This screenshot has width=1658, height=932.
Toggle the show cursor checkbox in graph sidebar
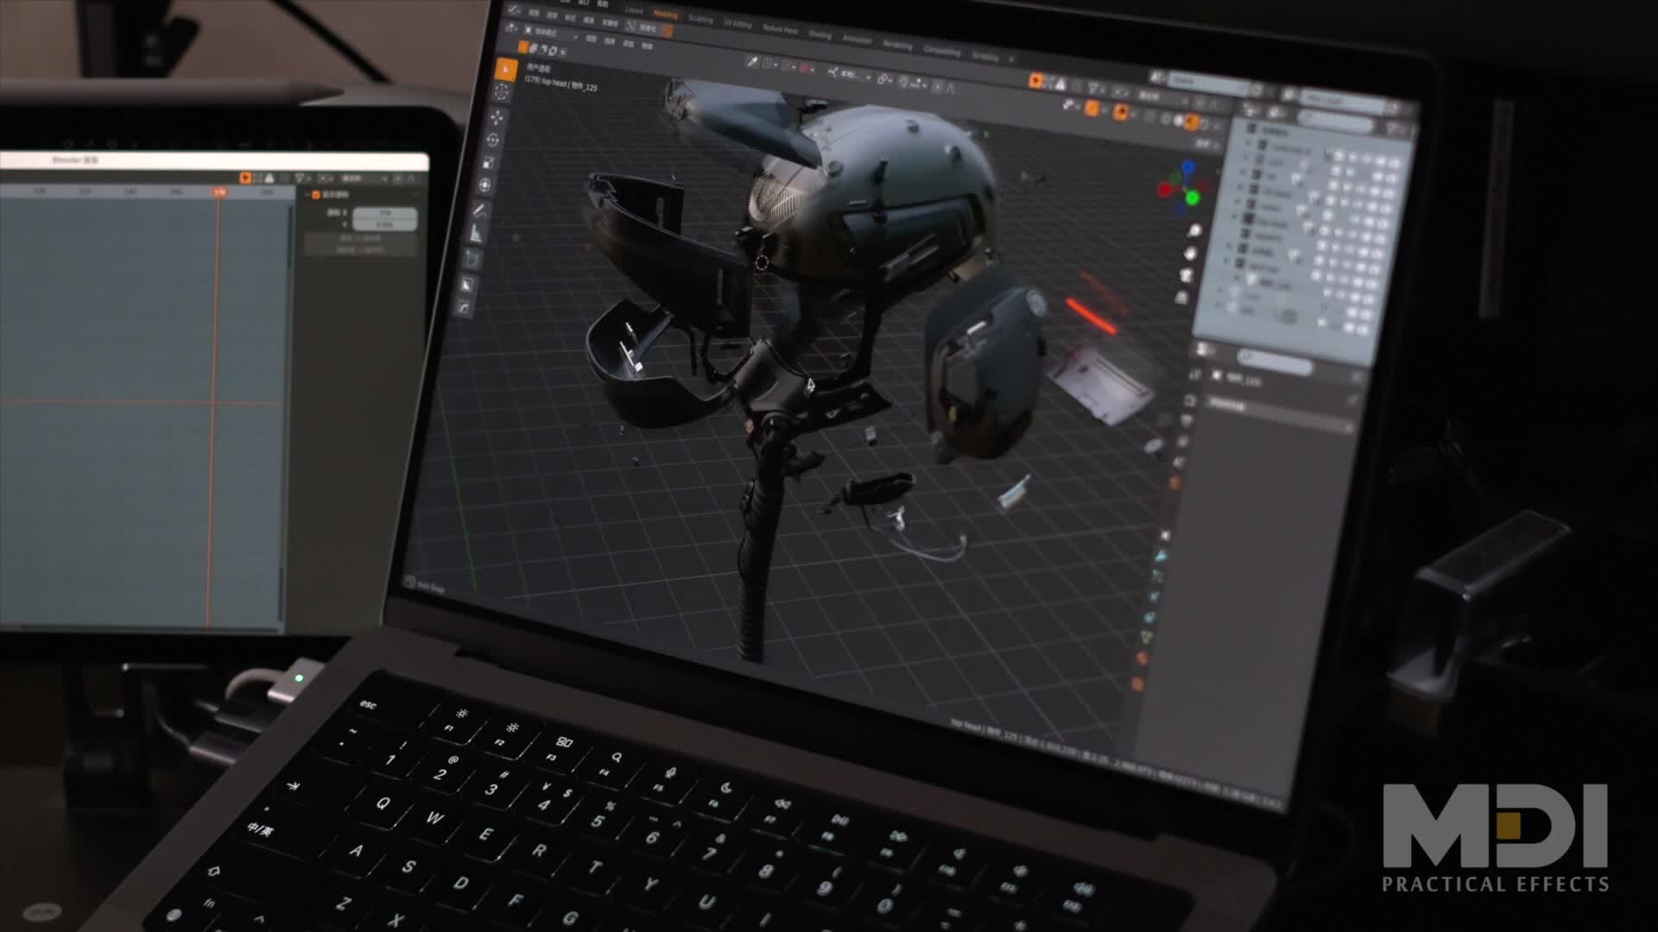pyautogui.click(x=316, y=195)
